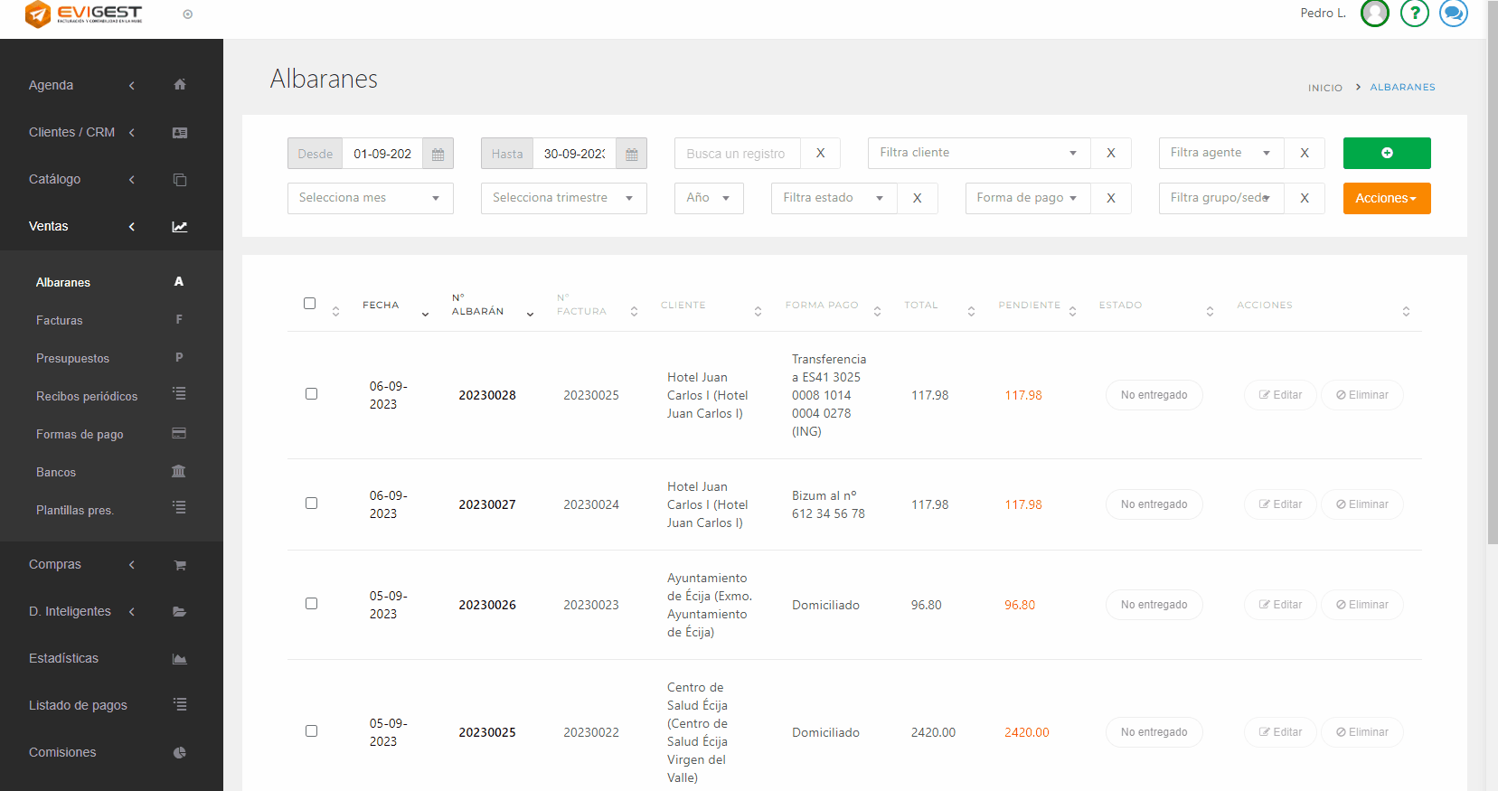
Task: Open Facturas in the Ventas submenu
Action: [60, 321]
